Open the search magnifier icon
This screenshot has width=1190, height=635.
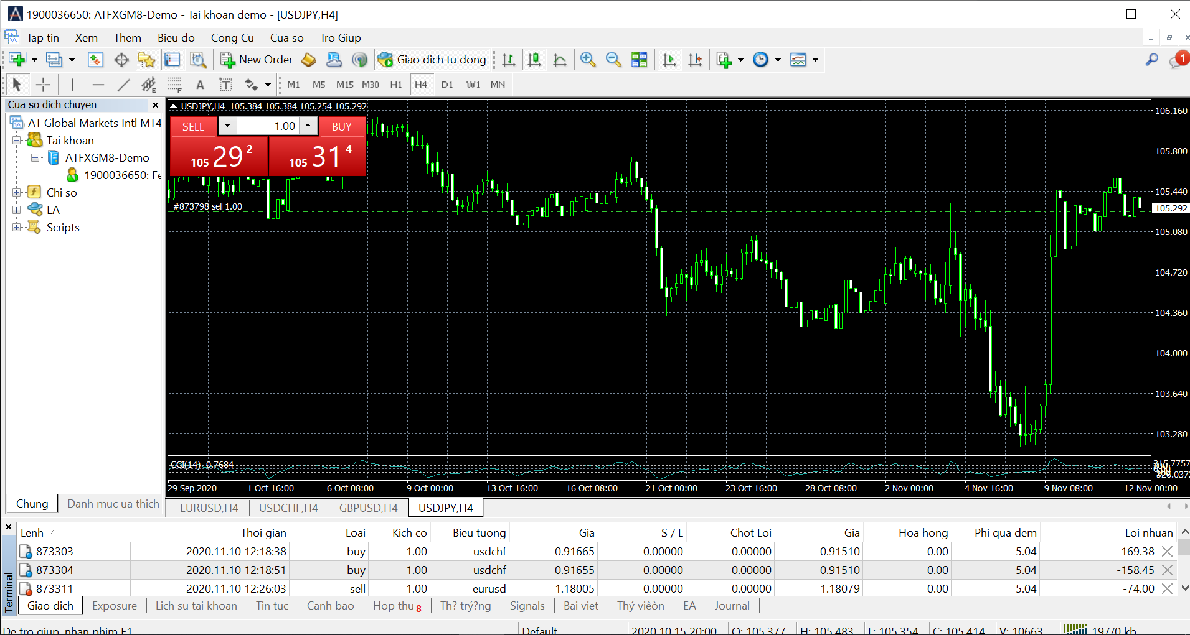(x=1152, y=60)
